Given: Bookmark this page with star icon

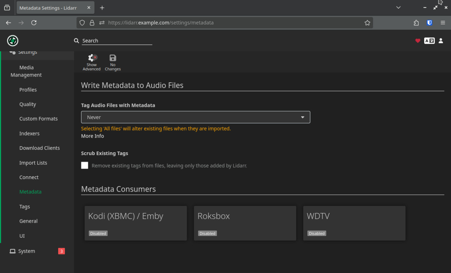Looking at the screenshot, I should pyautogui.click(x=367, y=23).
